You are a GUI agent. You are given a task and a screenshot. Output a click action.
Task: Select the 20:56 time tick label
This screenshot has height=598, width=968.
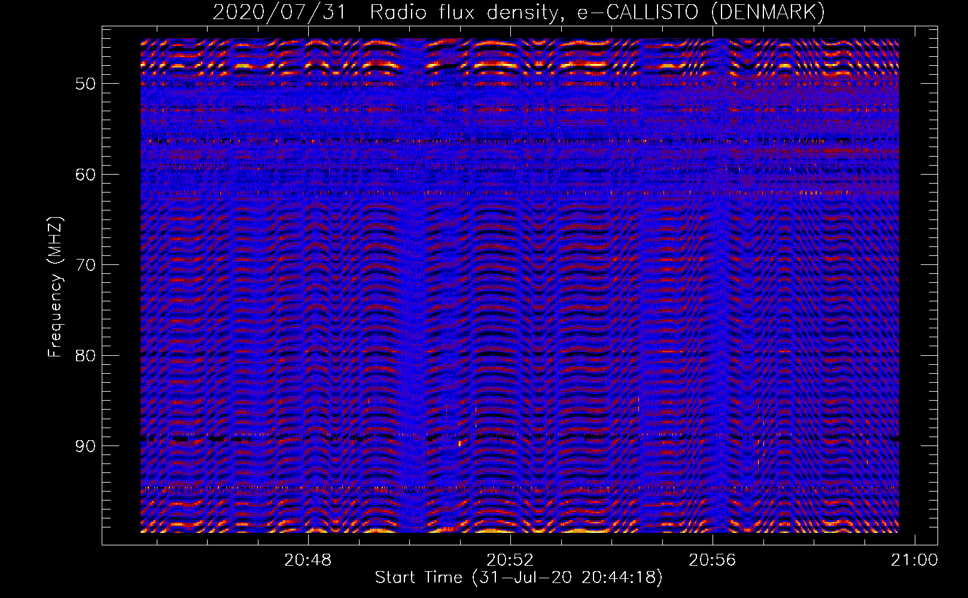click(712, 560)
